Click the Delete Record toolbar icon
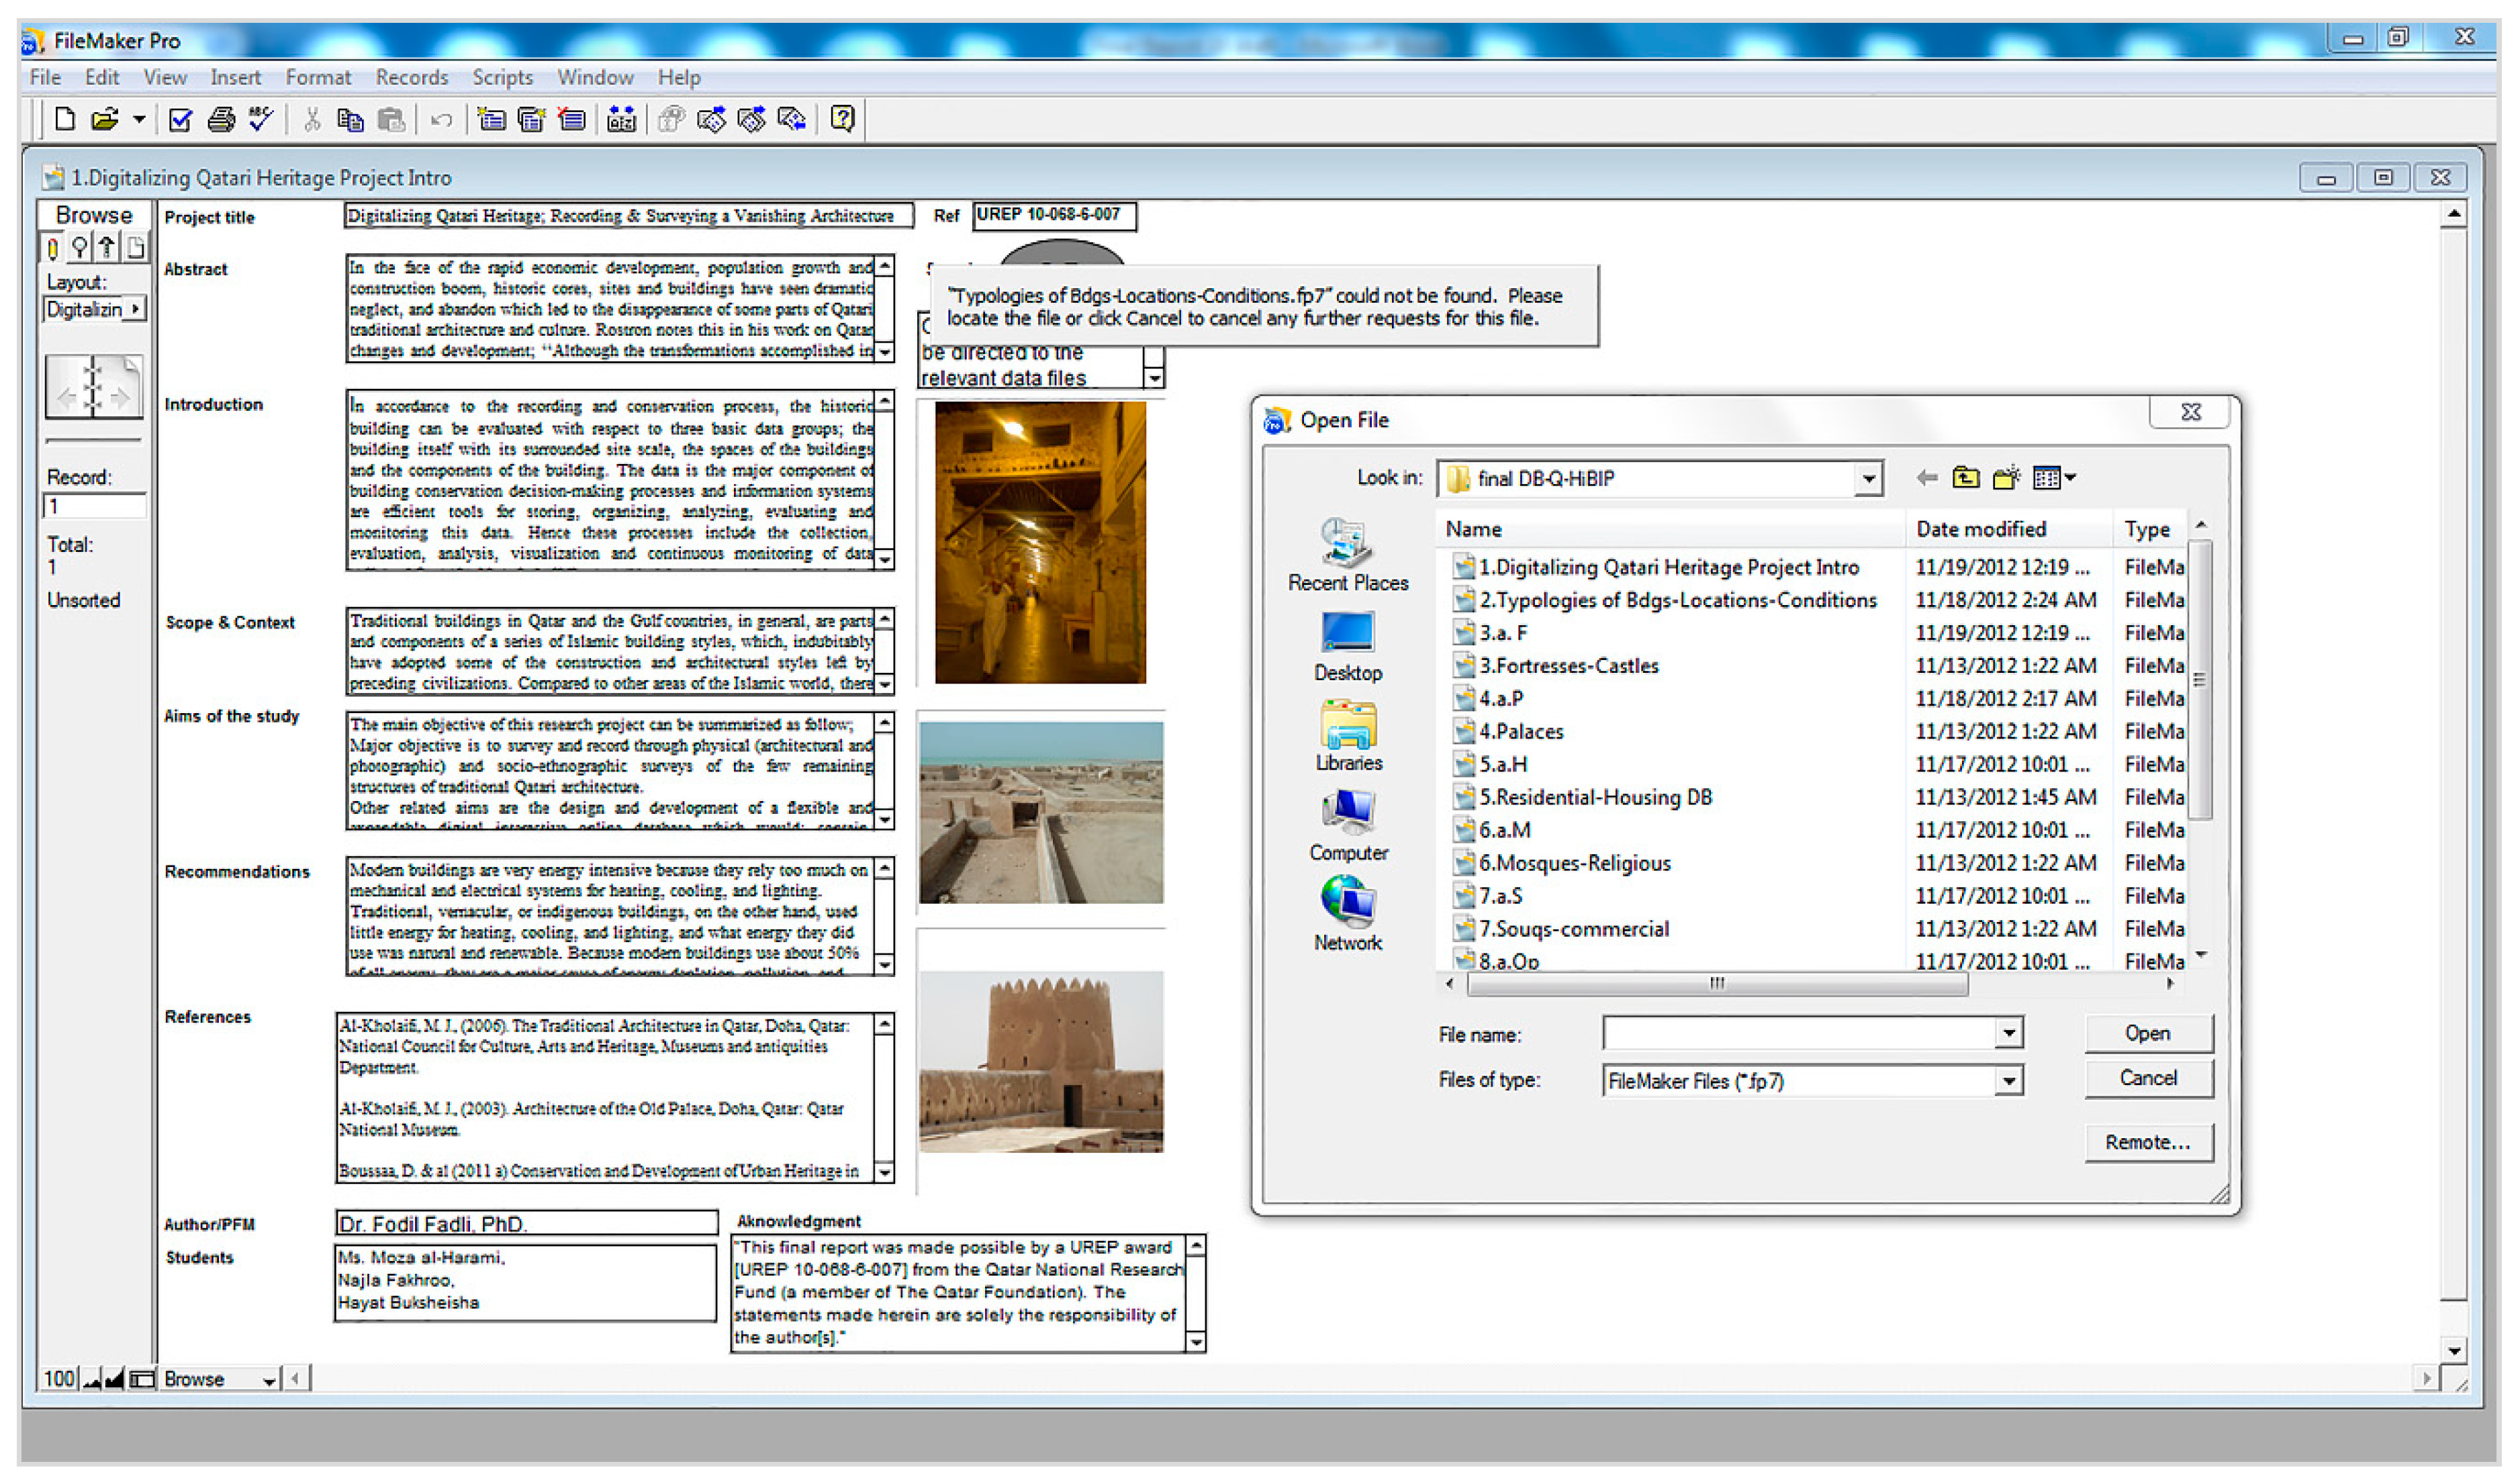The width and height of the screenshot is (2520, 1484). pos(571,120)
